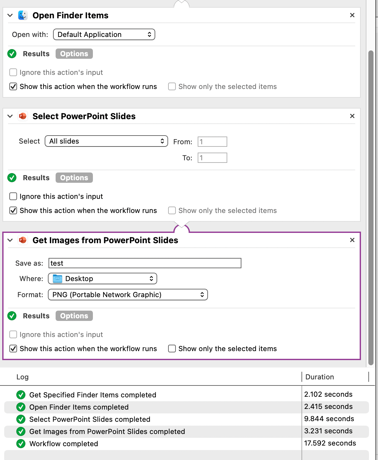Toggle Show only selected items in Select PowerPoint Slides
Viewport: 378px width, 460px height.
(172, 210)
